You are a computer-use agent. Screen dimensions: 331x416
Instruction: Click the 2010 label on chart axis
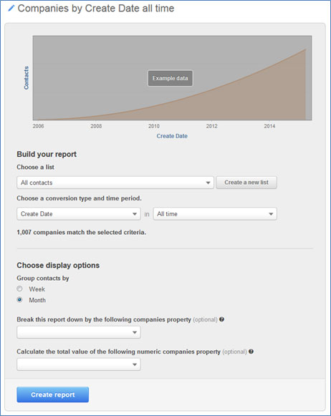[x=154, y=126]
